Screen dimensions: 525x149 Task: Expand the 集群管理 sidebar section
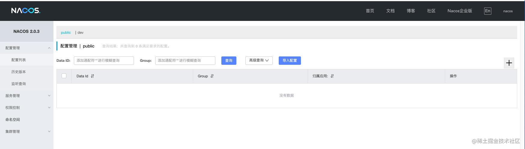27,131
